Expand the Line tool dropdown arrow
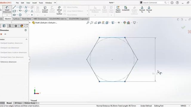The image size is (191, 107). coord(17,7)
